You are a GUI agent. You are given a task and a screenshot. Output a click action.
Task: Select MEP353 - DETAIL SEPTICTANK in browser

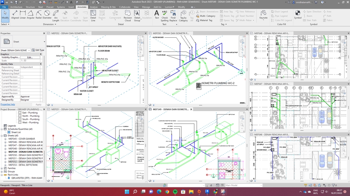[x=23, y=165]
